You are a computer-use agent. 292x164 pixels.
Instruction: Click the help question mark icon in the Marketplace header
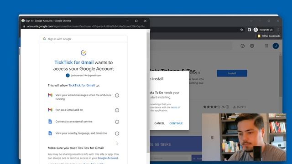coord(242,46)
